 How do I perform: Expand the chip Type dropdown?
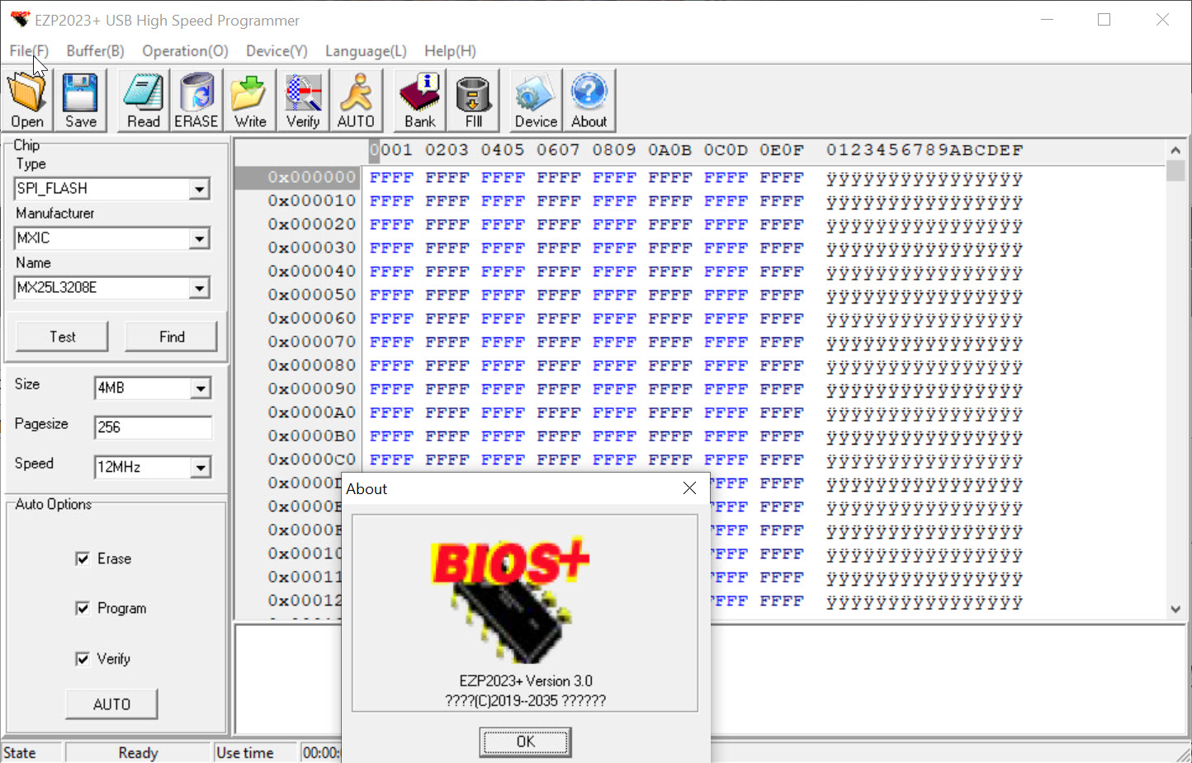200,189
